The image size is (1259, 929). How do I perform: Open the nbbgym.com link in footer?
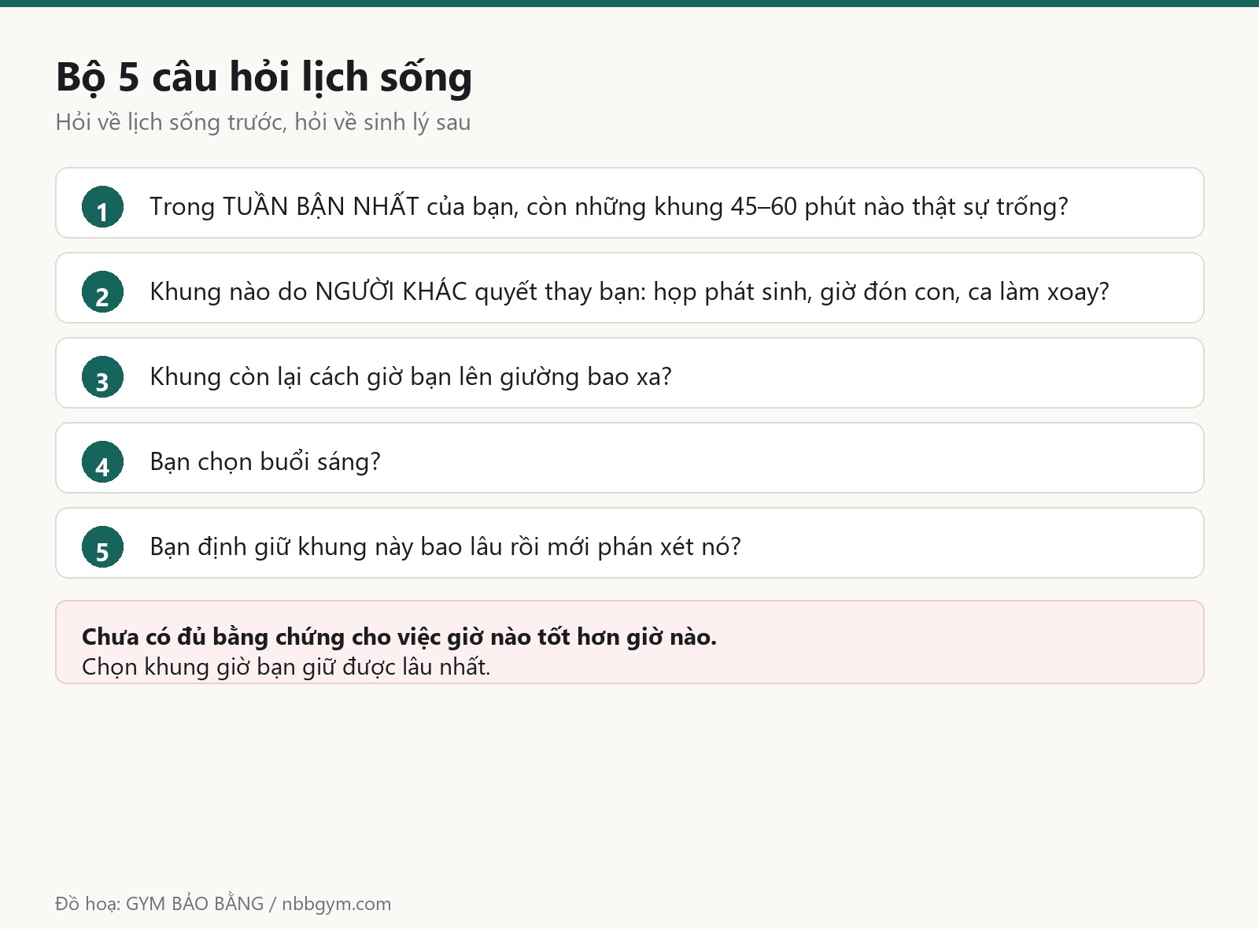336,903
